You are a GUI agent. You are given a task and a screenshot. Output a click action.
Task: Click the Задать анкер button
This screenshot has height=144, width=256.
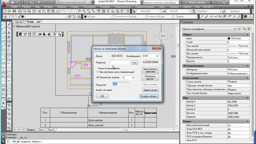pos(150,90)
